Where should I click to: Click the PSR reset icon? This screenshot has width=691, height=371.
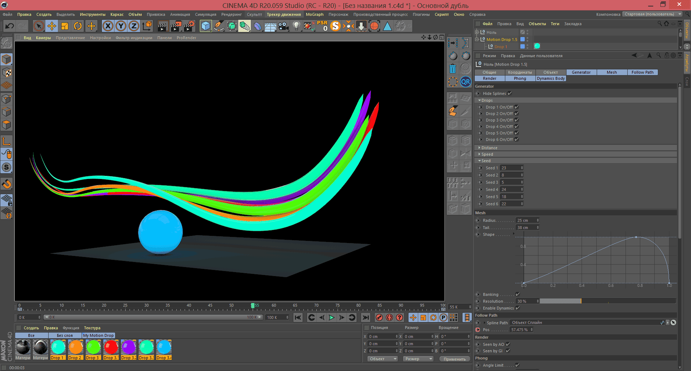[x=322, y=26]
